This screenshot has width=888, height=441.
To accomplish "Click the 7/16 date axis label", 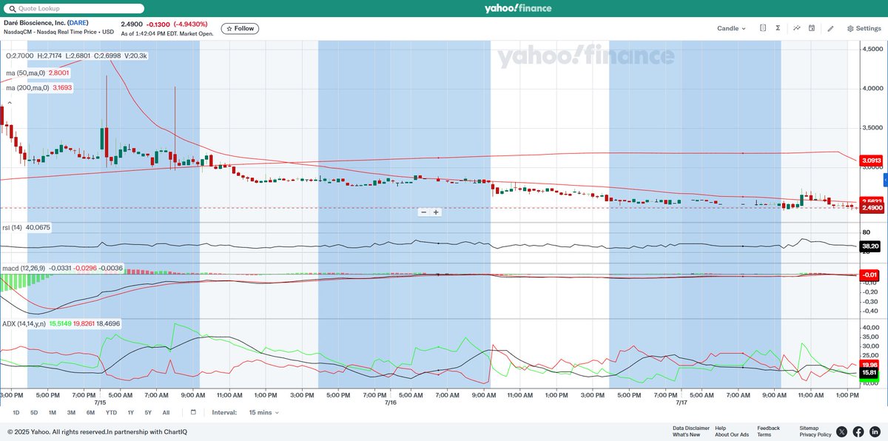I will pos(390,403).
